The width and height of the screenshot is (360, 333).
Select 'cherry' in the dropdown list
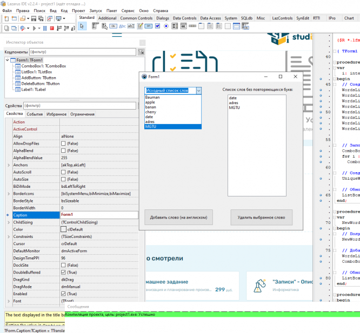150,112
